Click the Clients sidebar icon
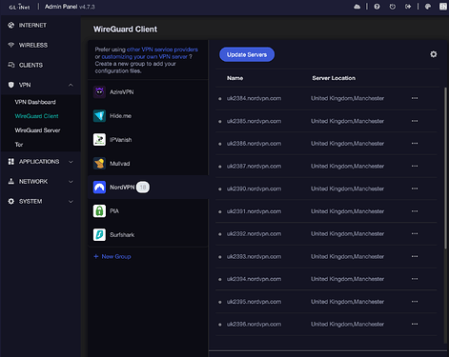 [11, 65]
